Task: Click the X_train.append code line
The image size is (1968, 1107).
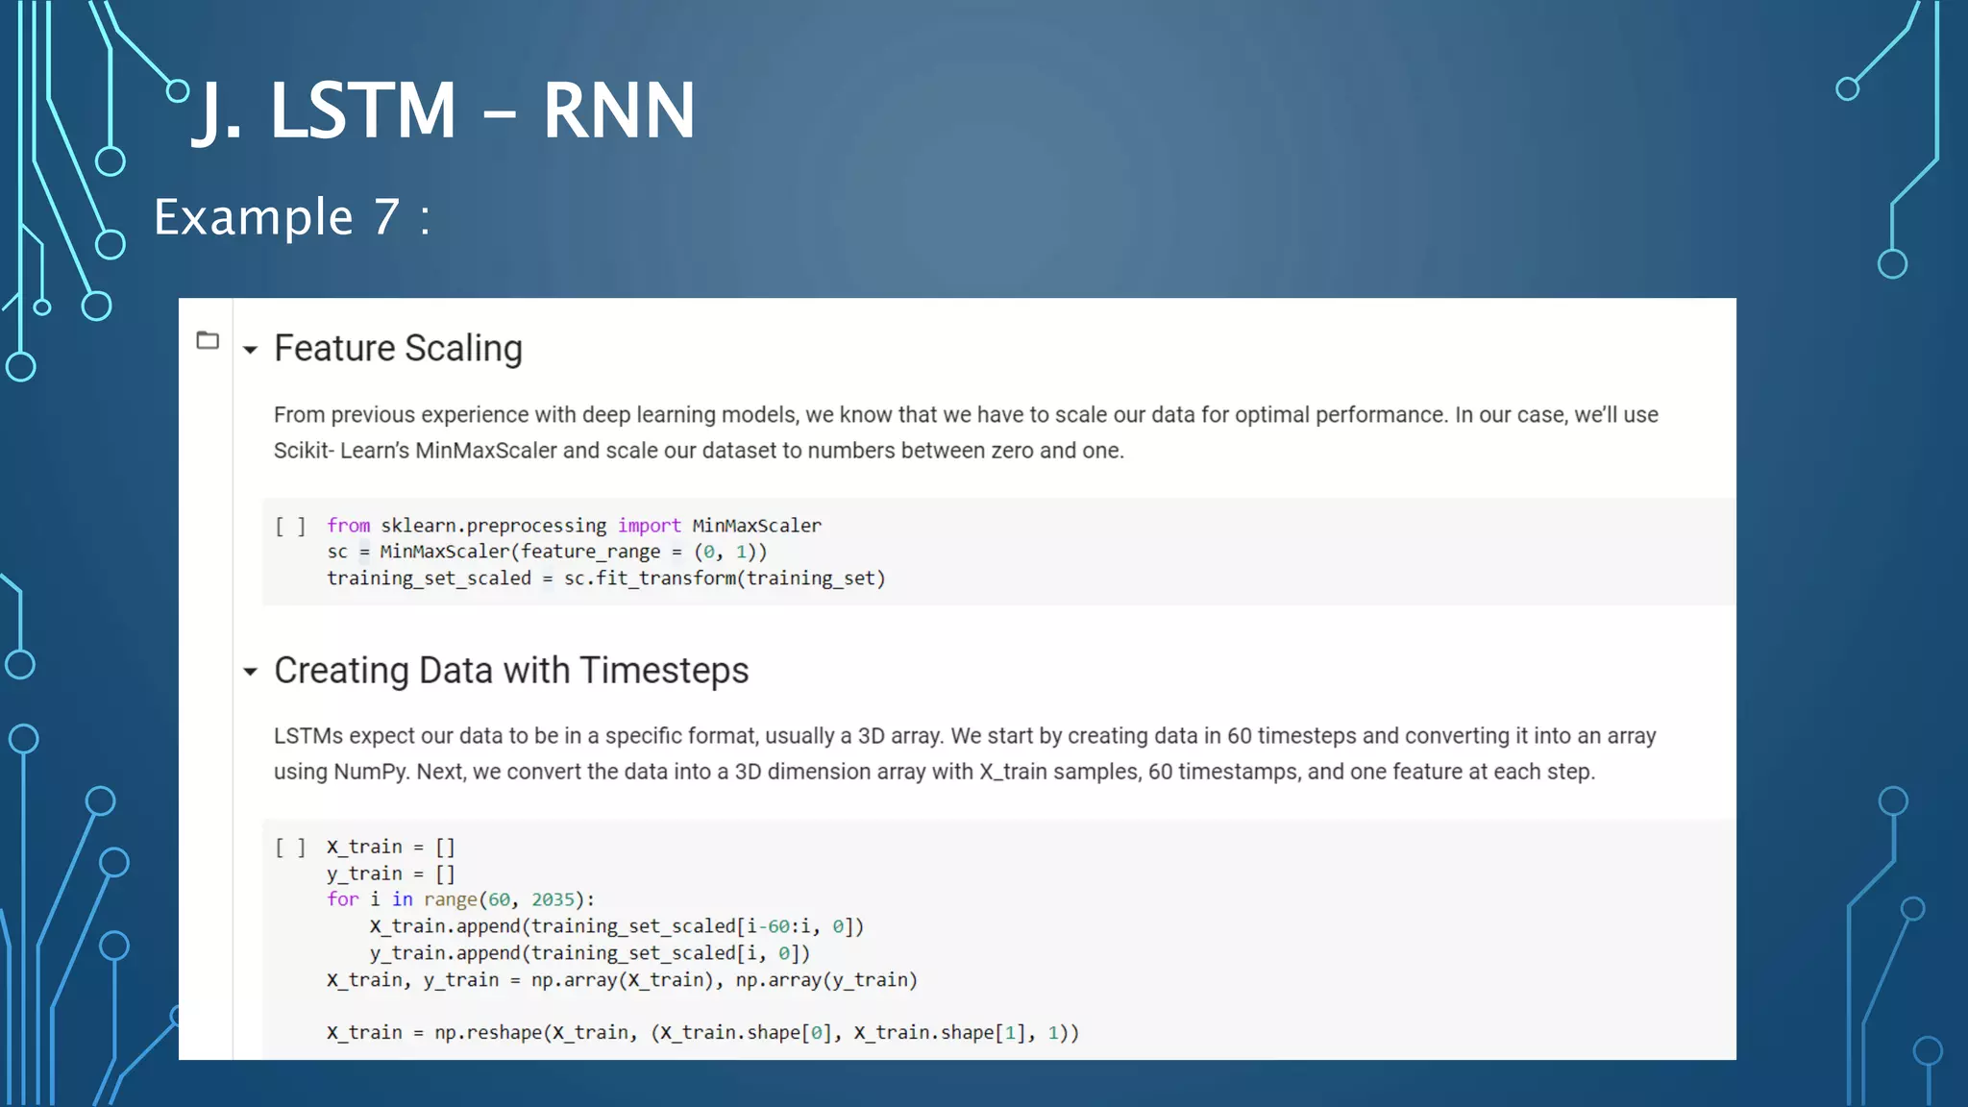Action: (x=617, y=926)
